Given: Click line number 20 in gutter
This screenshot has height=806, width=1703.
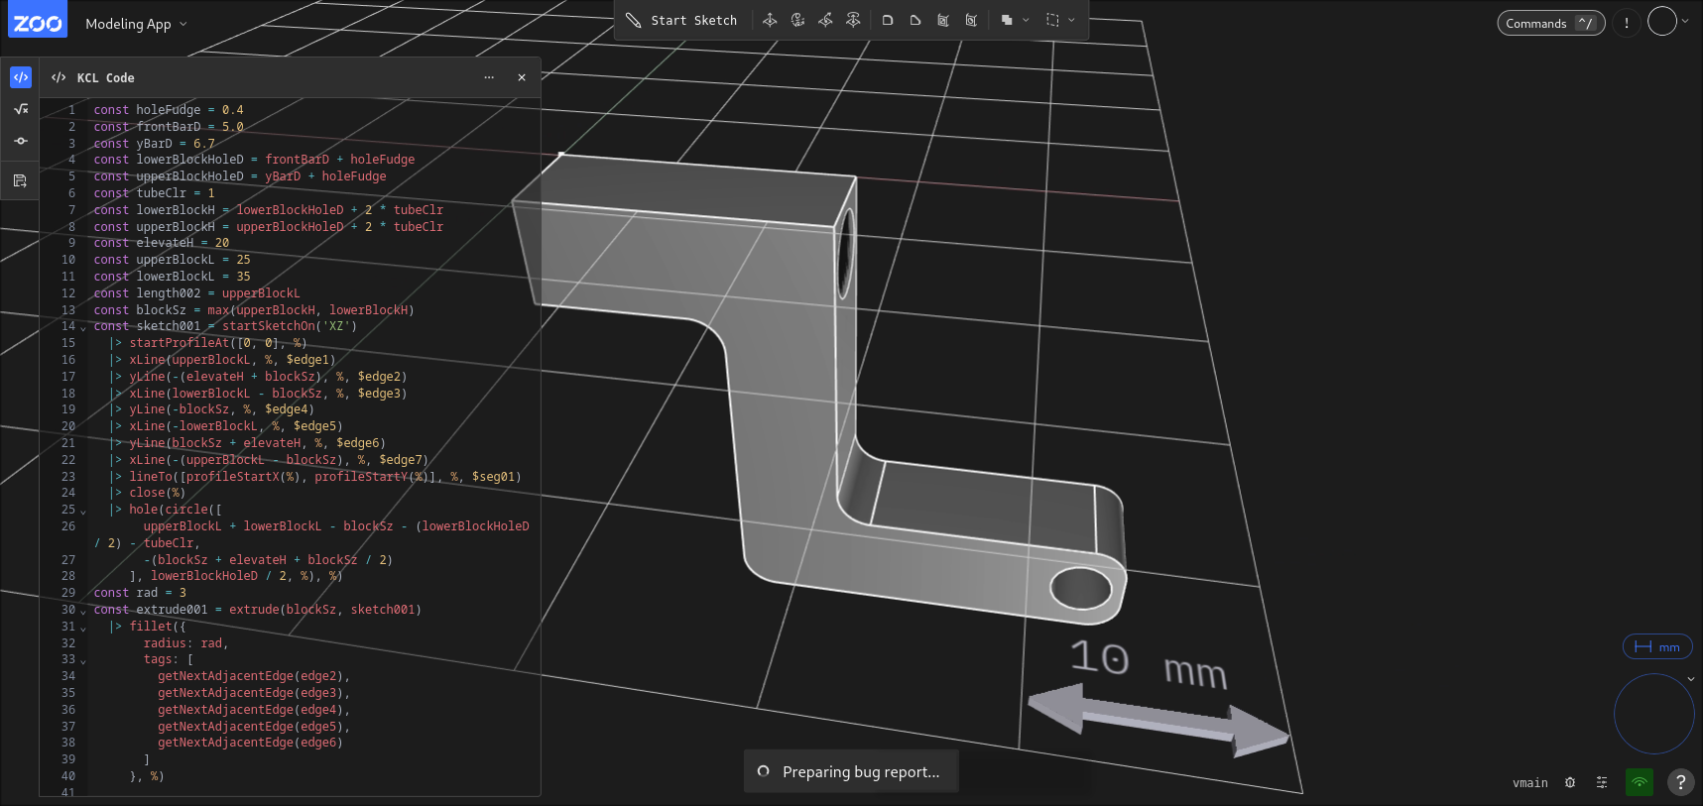Looking at the screenshot, I should tap(68, 426).
